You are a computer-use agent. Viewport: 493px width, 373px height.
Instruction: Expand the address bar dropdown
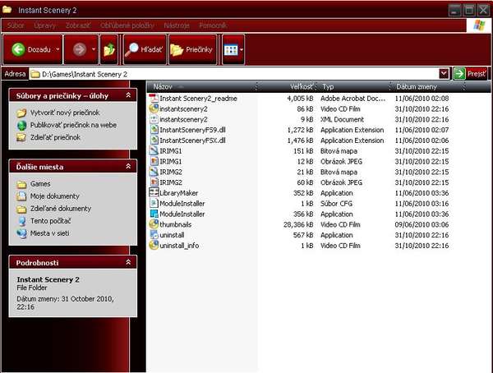[444, 74]
